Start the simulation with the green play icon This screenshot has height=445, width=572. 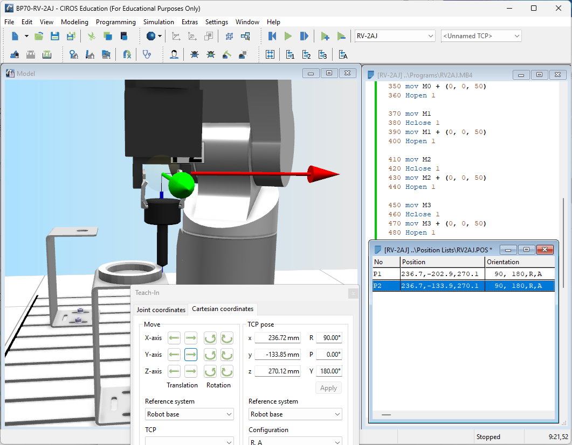click(x=288, y=36)
